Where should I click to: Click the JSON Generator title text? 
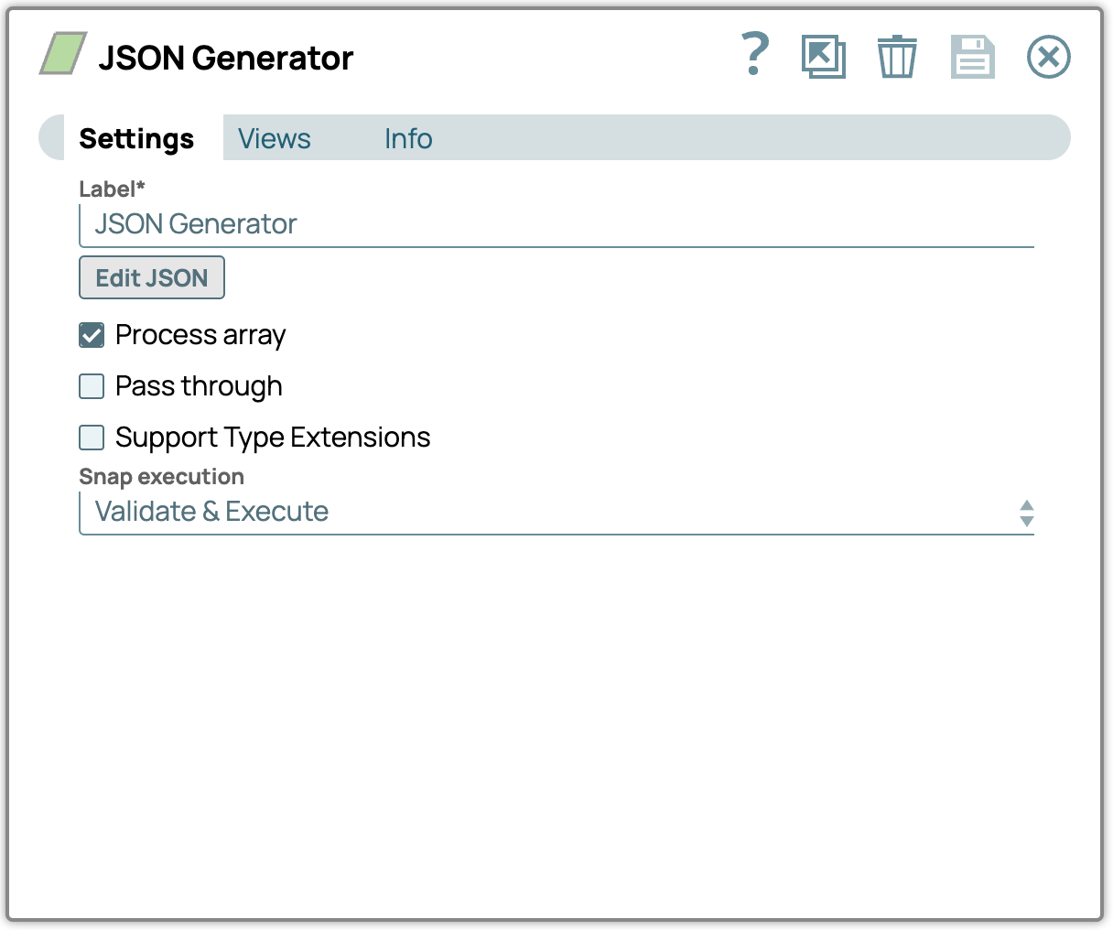click(x=225, y=59)
